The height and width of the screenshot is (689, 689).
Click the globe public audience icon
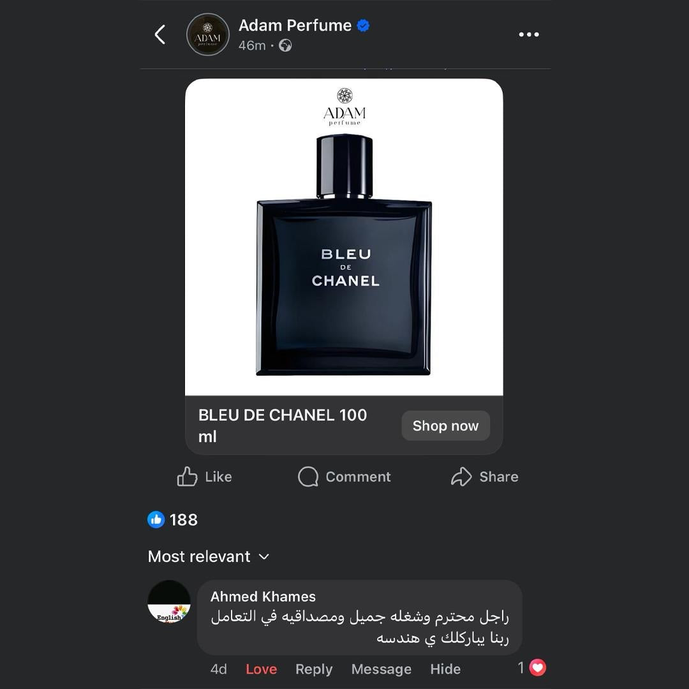(285, 45)
